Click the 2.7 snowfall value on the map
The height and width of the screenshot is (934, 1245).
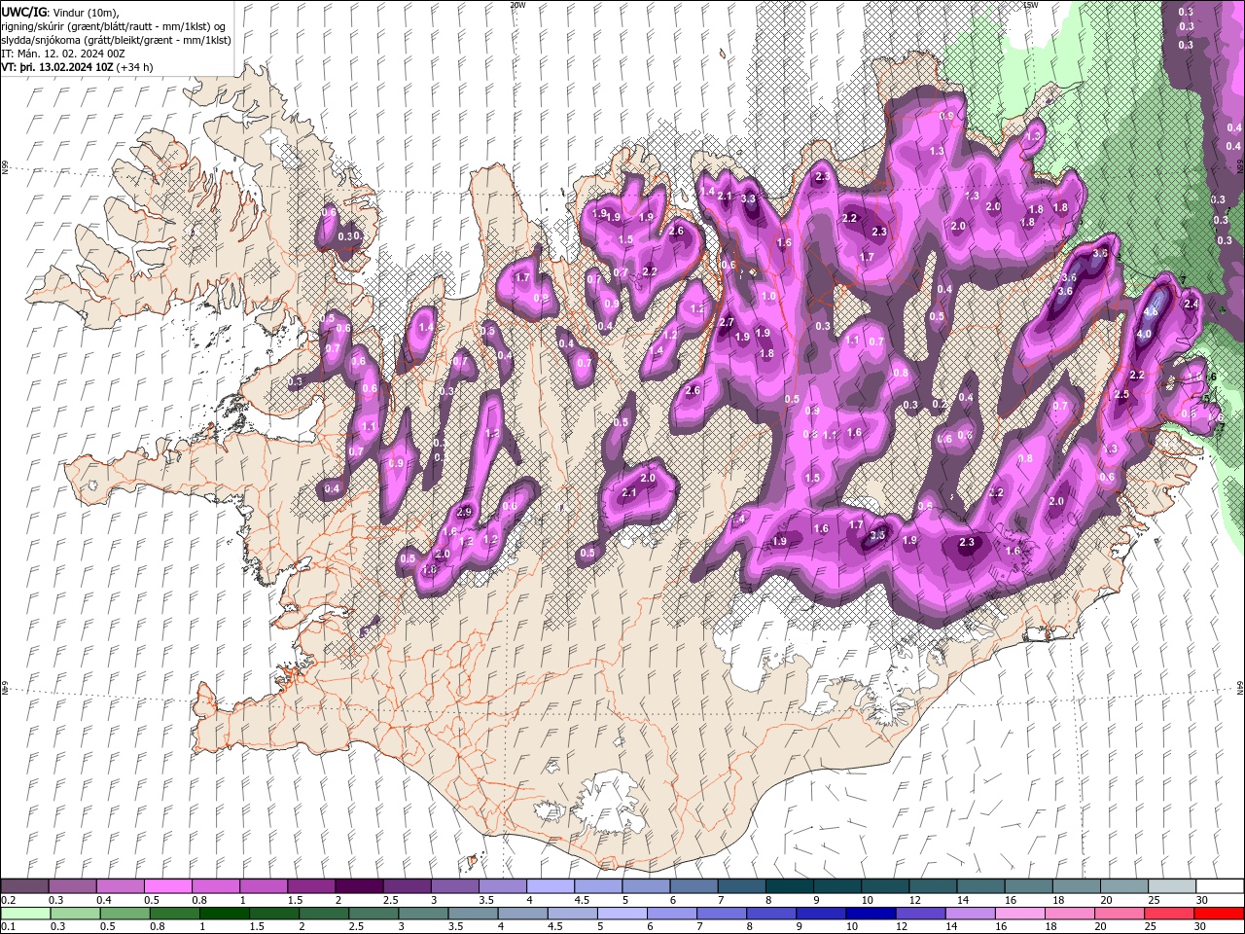726,322
